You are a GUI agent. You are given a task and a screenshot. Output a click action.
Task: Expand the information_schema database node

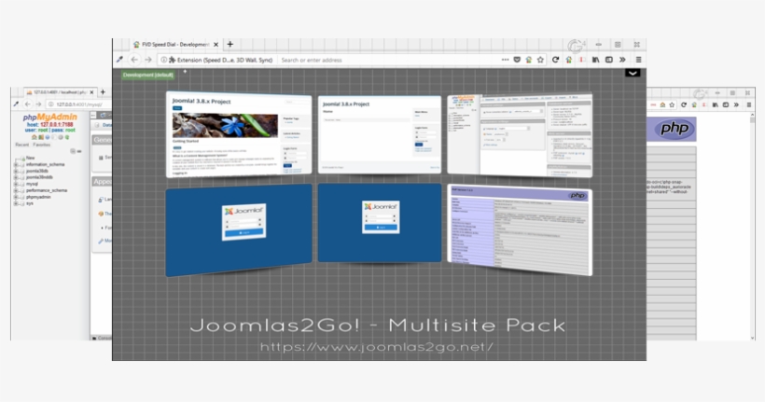pyautogui.click(x=16, y=165)
